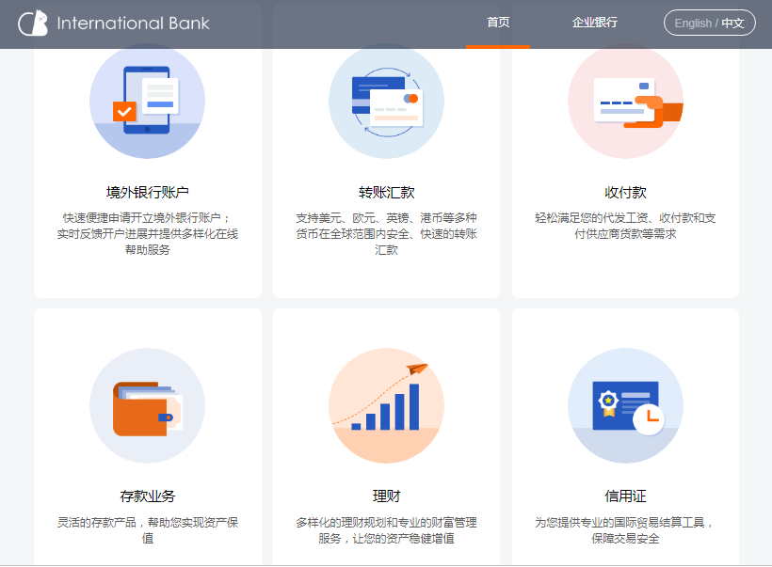Select the 理财 heading link

coord(386,496)
